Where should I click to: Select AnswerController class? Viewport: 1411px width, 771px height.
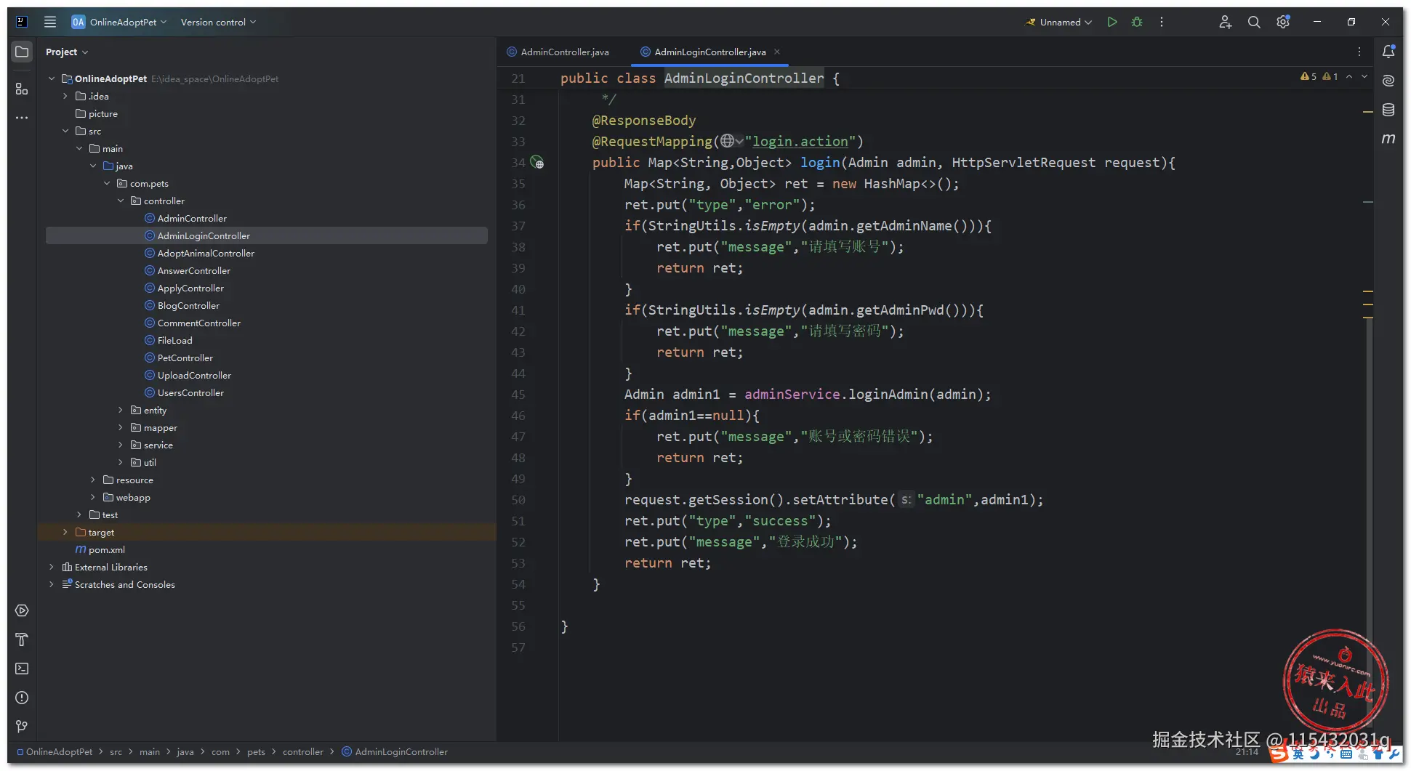point(193,270)
